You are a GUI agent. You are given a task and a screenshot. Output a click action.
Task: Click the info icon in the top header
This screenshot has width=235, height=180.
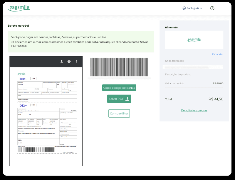(212, 8)
